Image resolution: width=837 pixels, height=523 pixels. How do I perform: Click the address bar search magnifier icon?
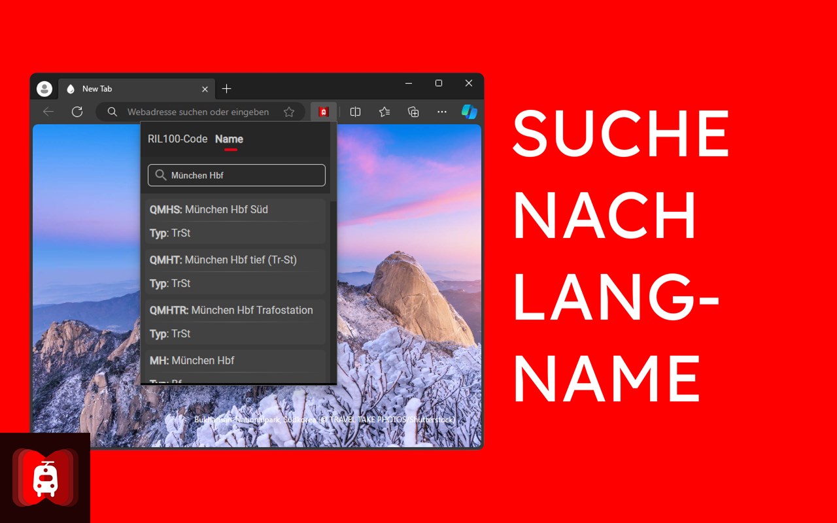tap(112, 112)
